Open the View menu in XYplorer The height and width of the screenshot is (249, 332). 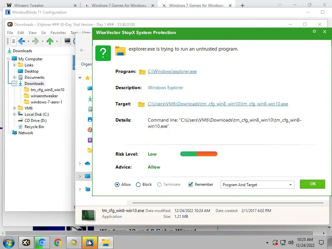(x=32, y=33)
